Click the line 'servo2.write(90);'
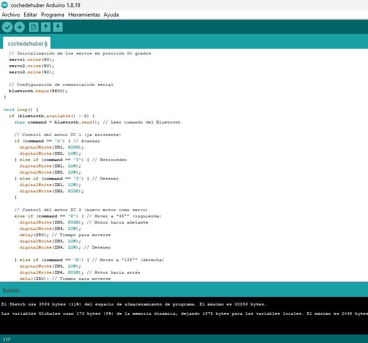Image resolution: width=368 pixels, height=343 pixels. point(31,66)
